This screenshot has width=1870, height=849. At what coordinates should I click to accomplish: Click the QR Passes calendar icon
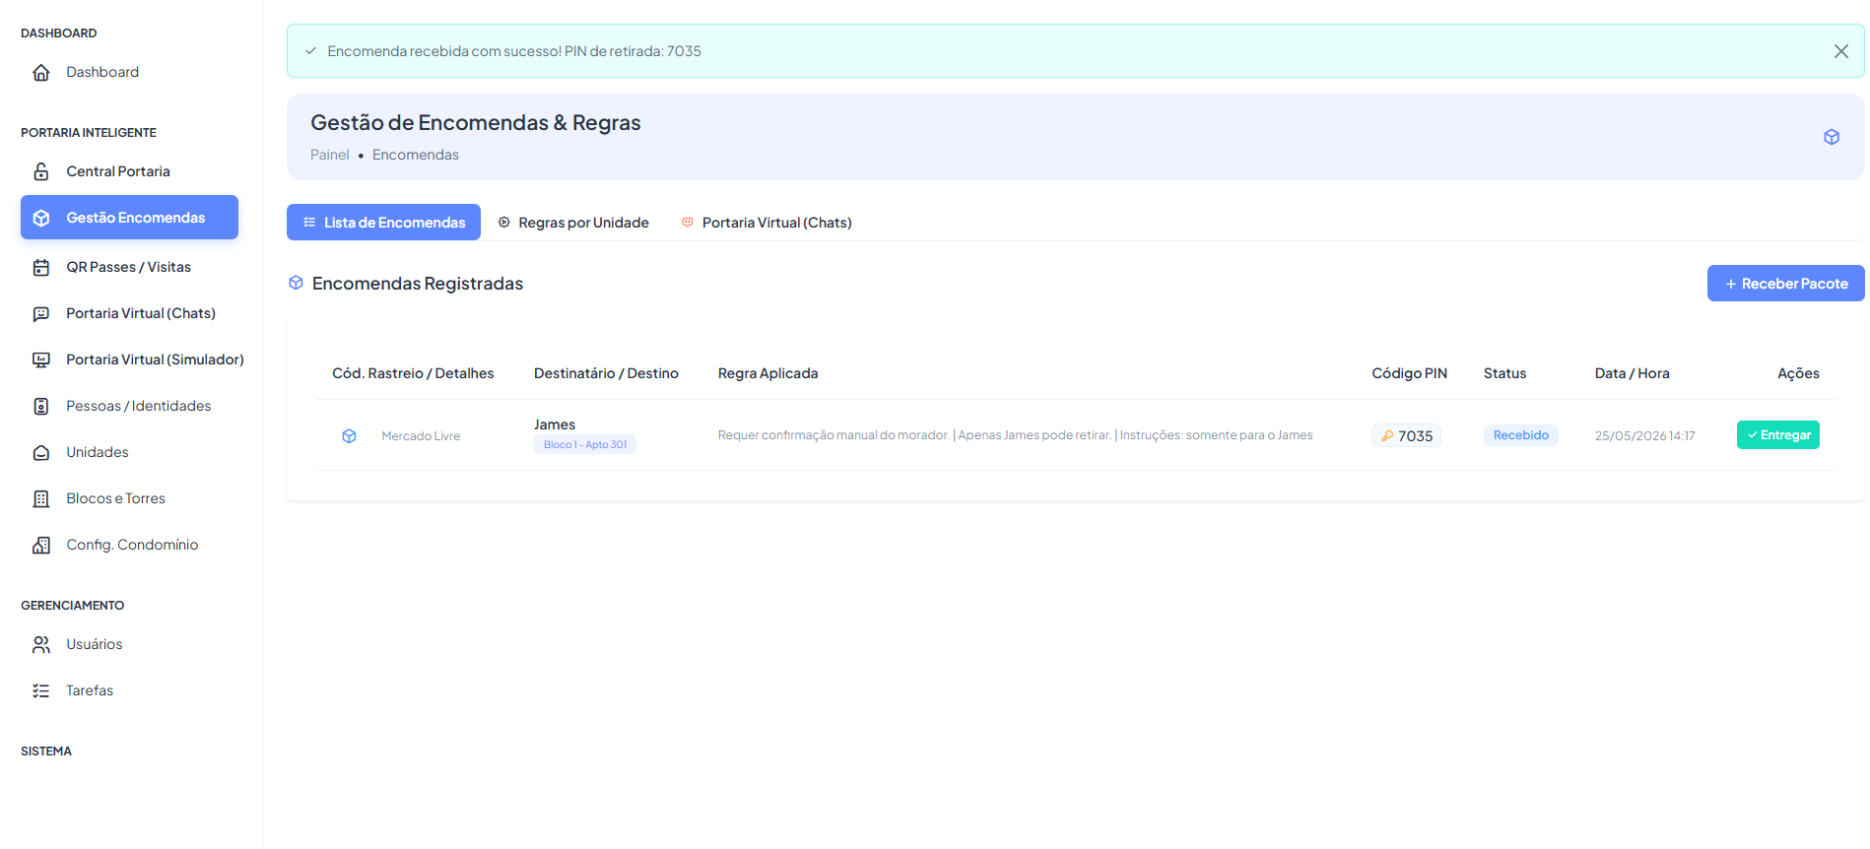[41, 267]
